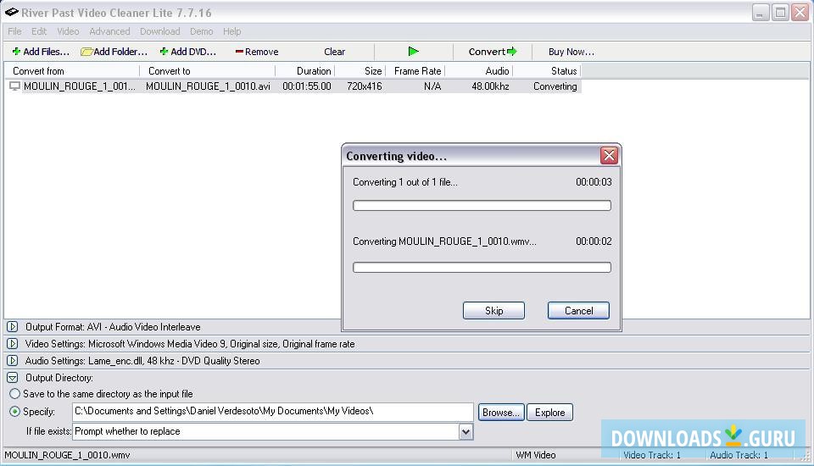Open the Edit menu
The image size is (814, 466).
tap(39, 31)
